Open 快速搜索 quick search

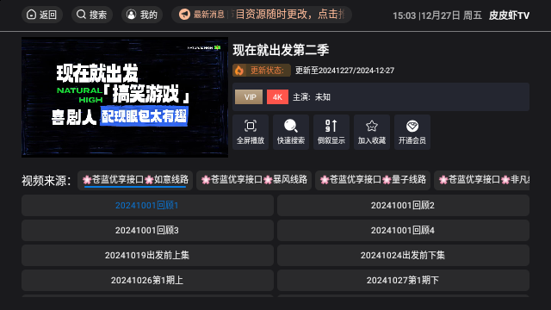pyautogui.click(x=291, y=132)
